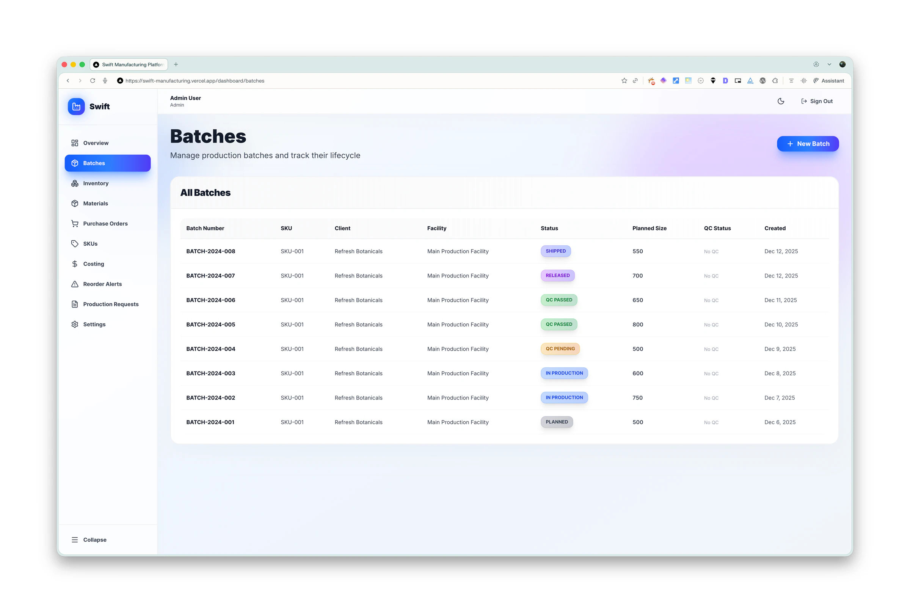
Task: Select Batches in the sidebar
Action: point(108,163)
